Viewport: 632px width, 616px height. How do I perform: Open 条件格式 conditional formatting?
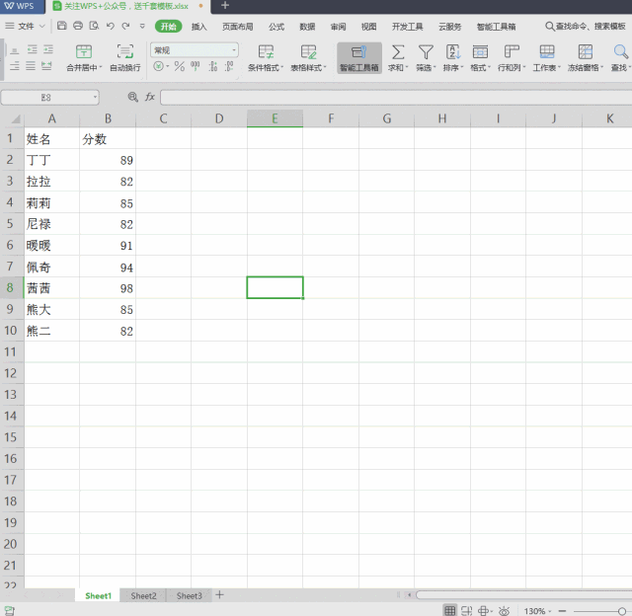[266, 58]
